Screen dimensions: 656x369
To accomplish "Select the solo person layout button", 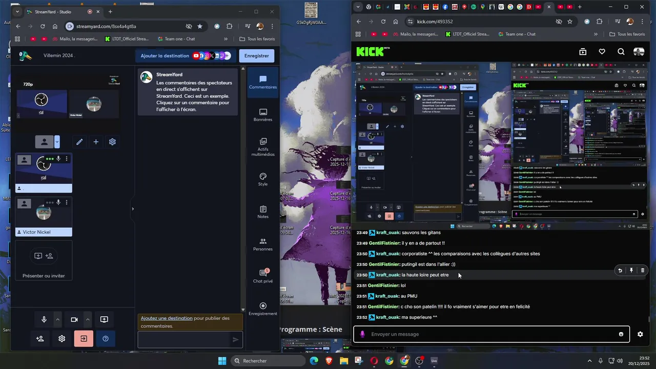I will click(45, 142).
